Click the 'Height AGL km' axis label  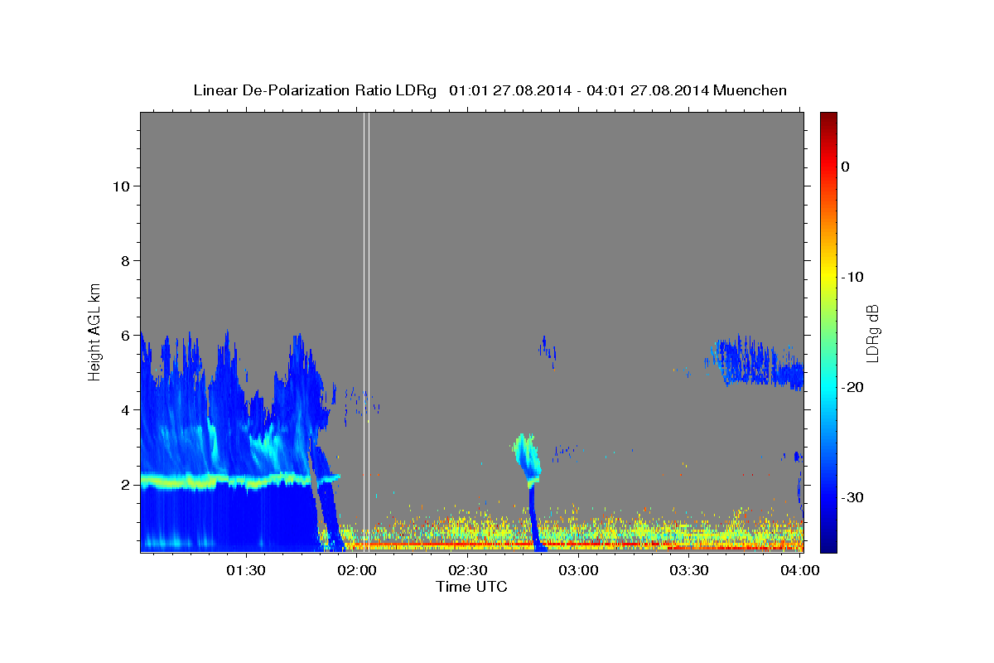coord(95,331)
